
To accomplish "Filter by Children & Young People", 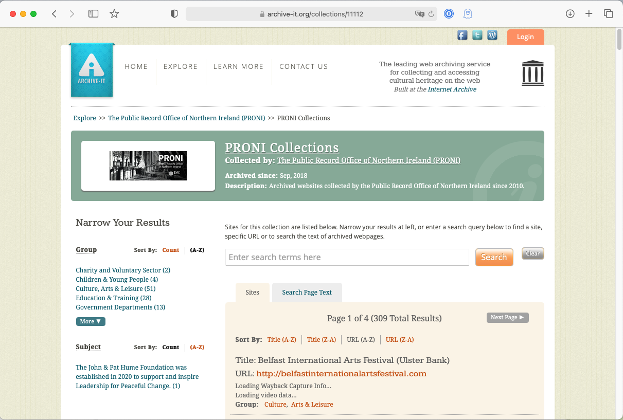I will pos(117,280).
